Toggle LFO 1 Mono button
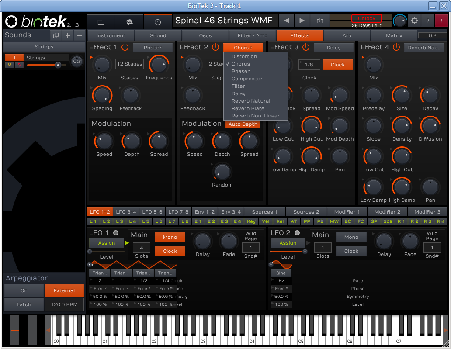Screen dimensions: 451x349 pos(170,237)
